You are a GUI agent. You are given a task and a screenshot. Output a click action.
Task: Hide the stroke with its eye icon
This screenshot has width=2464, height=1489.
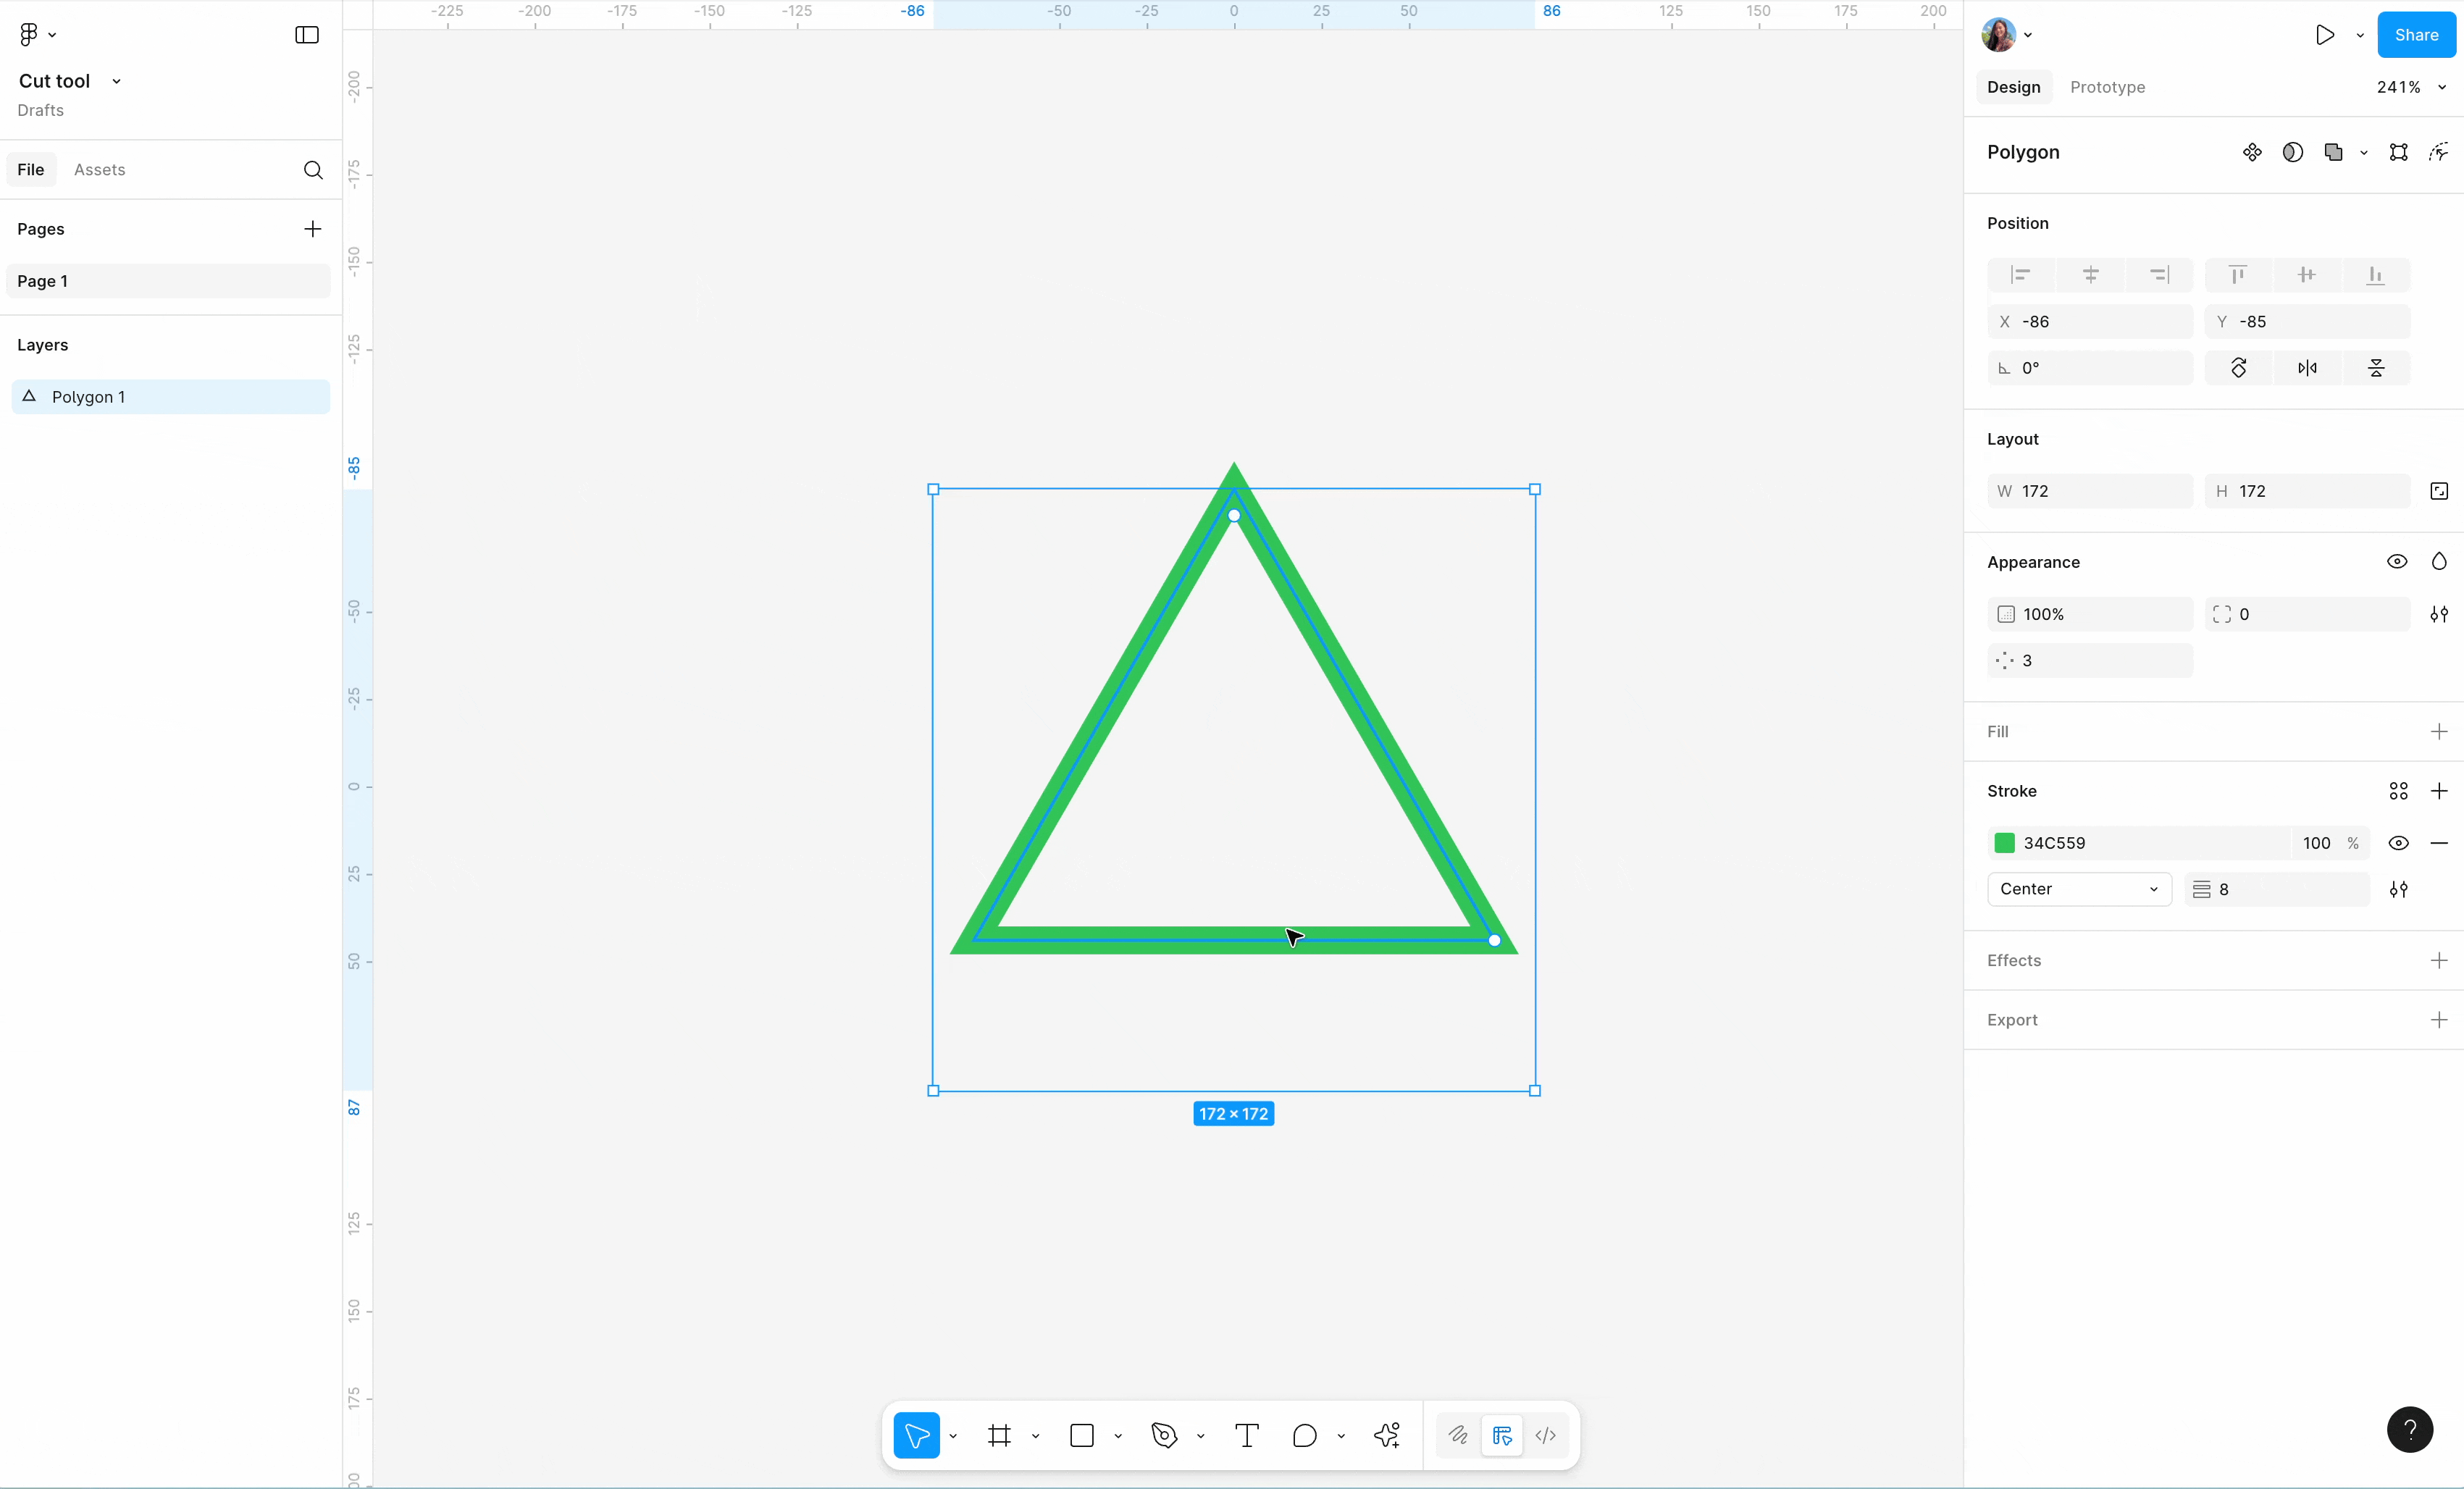point(2398,843)
